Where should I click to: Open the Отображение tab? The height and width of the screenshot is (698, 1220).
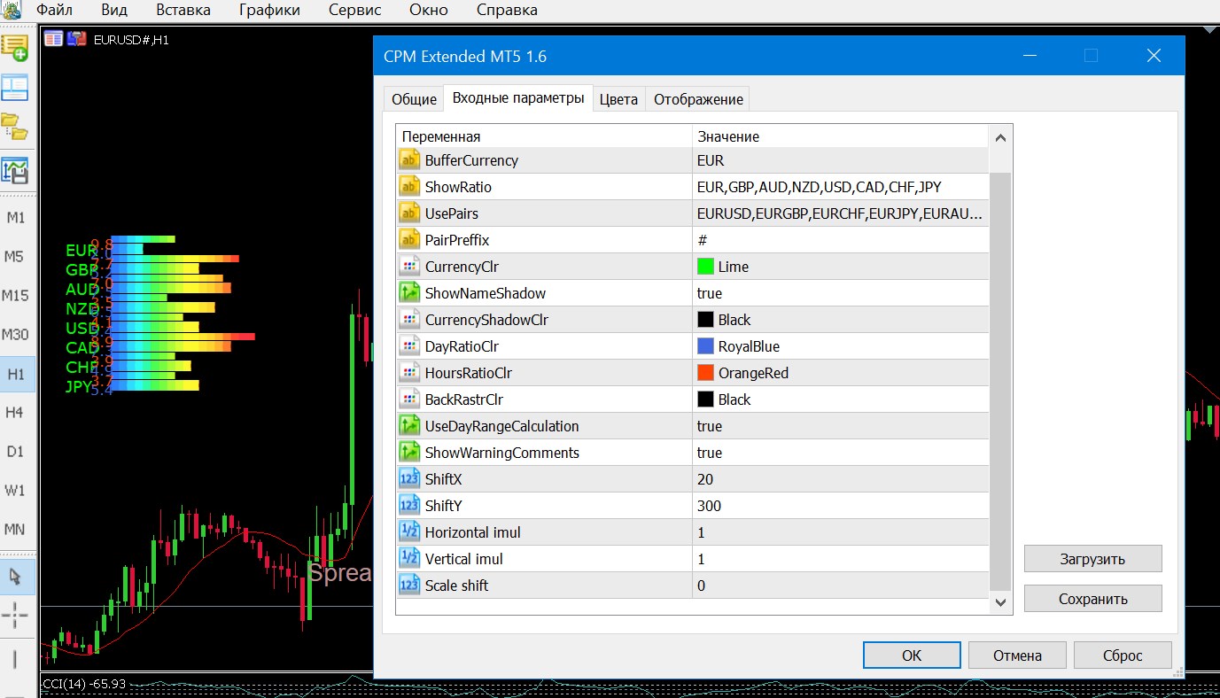698,99
